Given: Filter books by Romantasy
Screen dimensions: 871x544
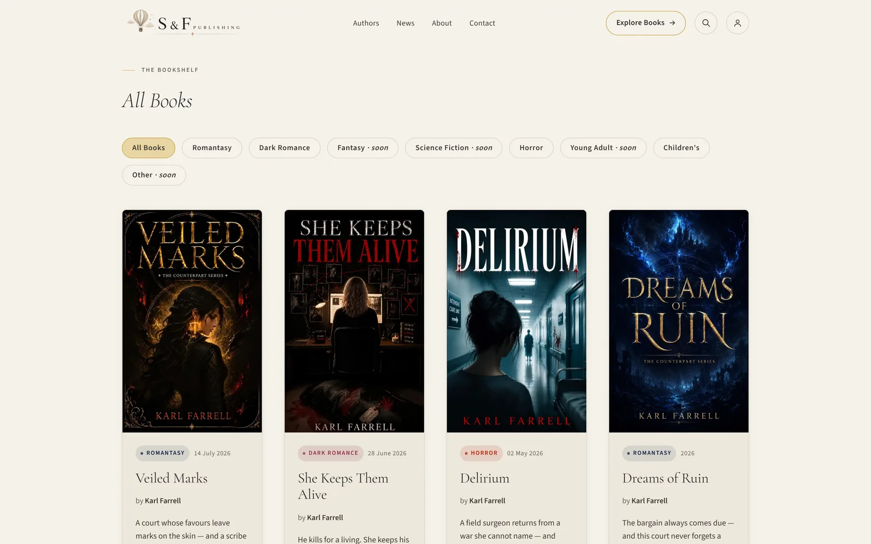Looking at the screenshot, I should (212, 148).
